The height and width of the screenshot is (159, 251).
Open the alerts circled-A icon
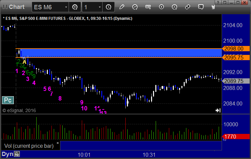click(174, 7)
